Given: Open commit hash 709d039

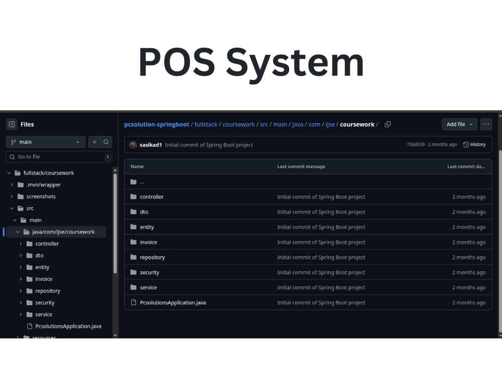Looking at the screenshot, I should pyautogui.click(x=416, y=144).
